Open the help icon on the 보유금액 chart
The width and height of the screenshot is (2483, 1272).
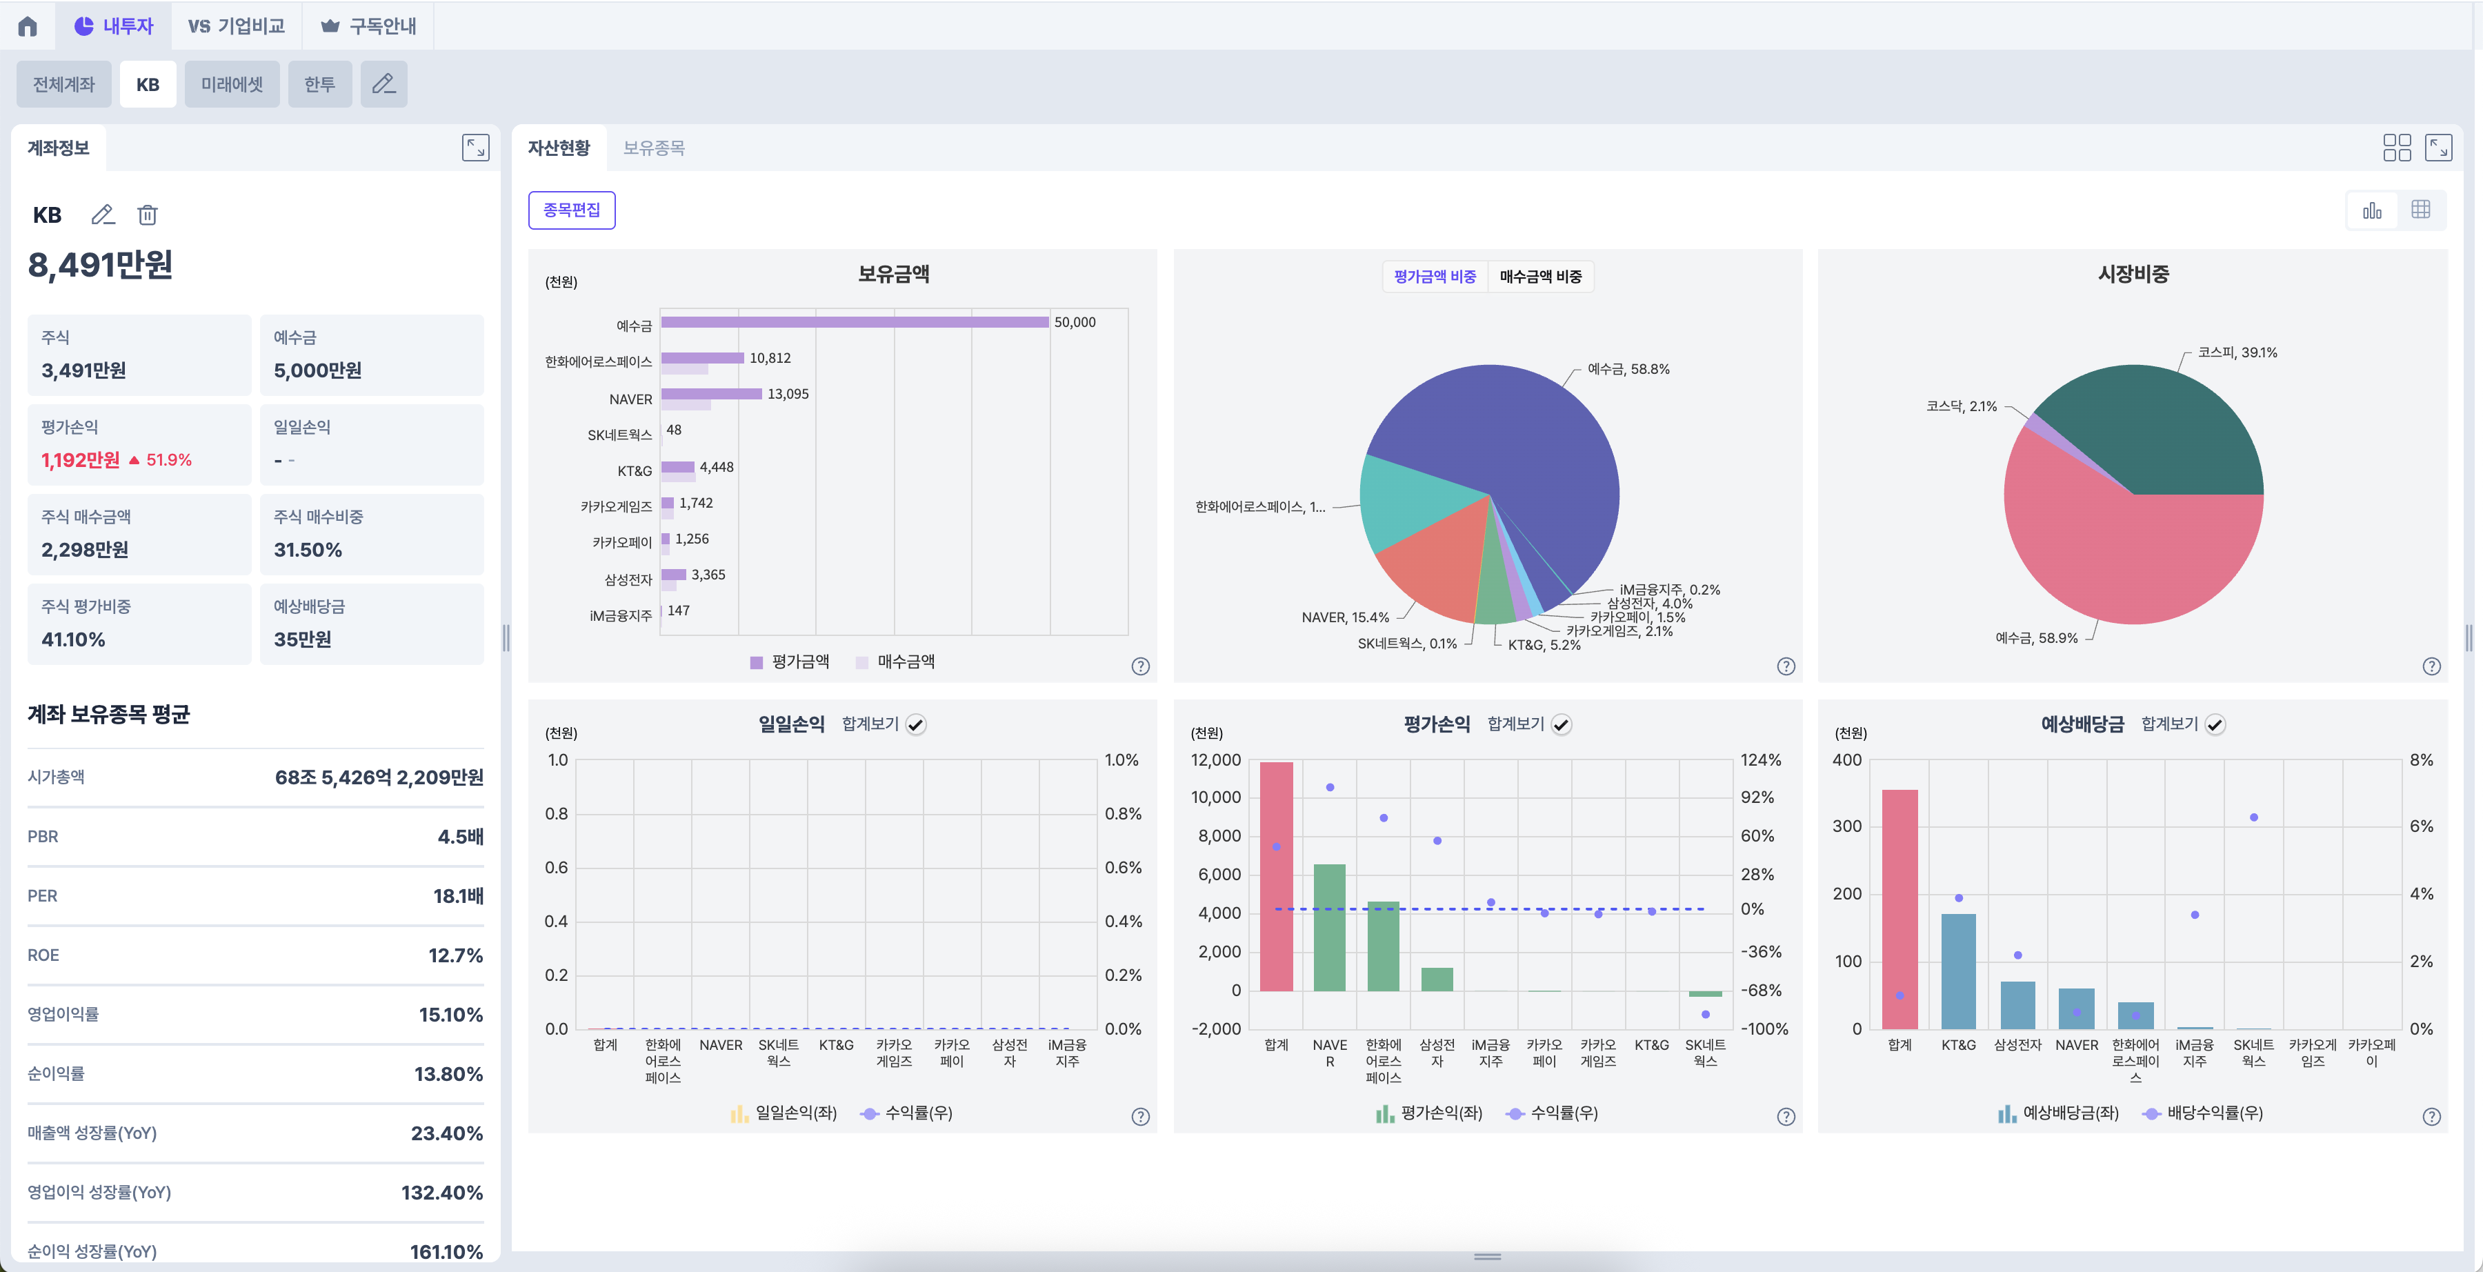[x=1140, y=666]
